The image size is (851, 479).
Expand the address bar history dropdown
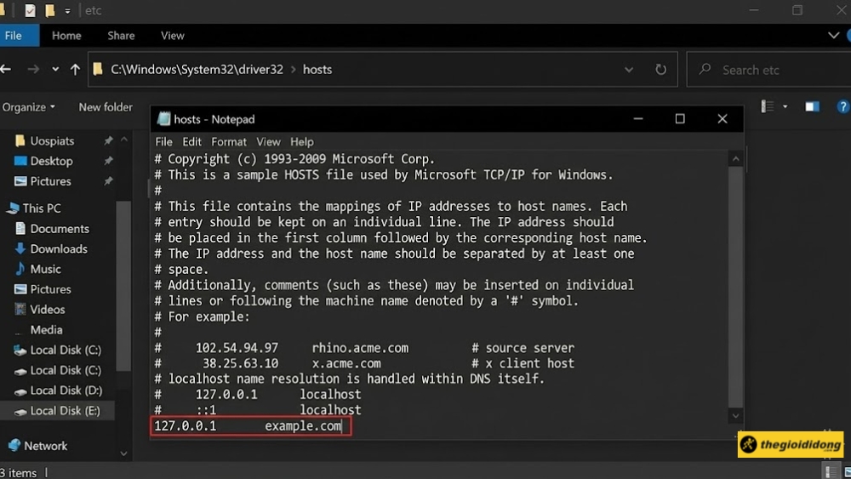point(629,70)
